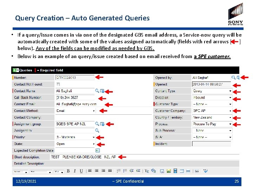This screenshot has height=190, width=253.
Task: Insert media using the filmstrip icon
Action: click(175, 171)
